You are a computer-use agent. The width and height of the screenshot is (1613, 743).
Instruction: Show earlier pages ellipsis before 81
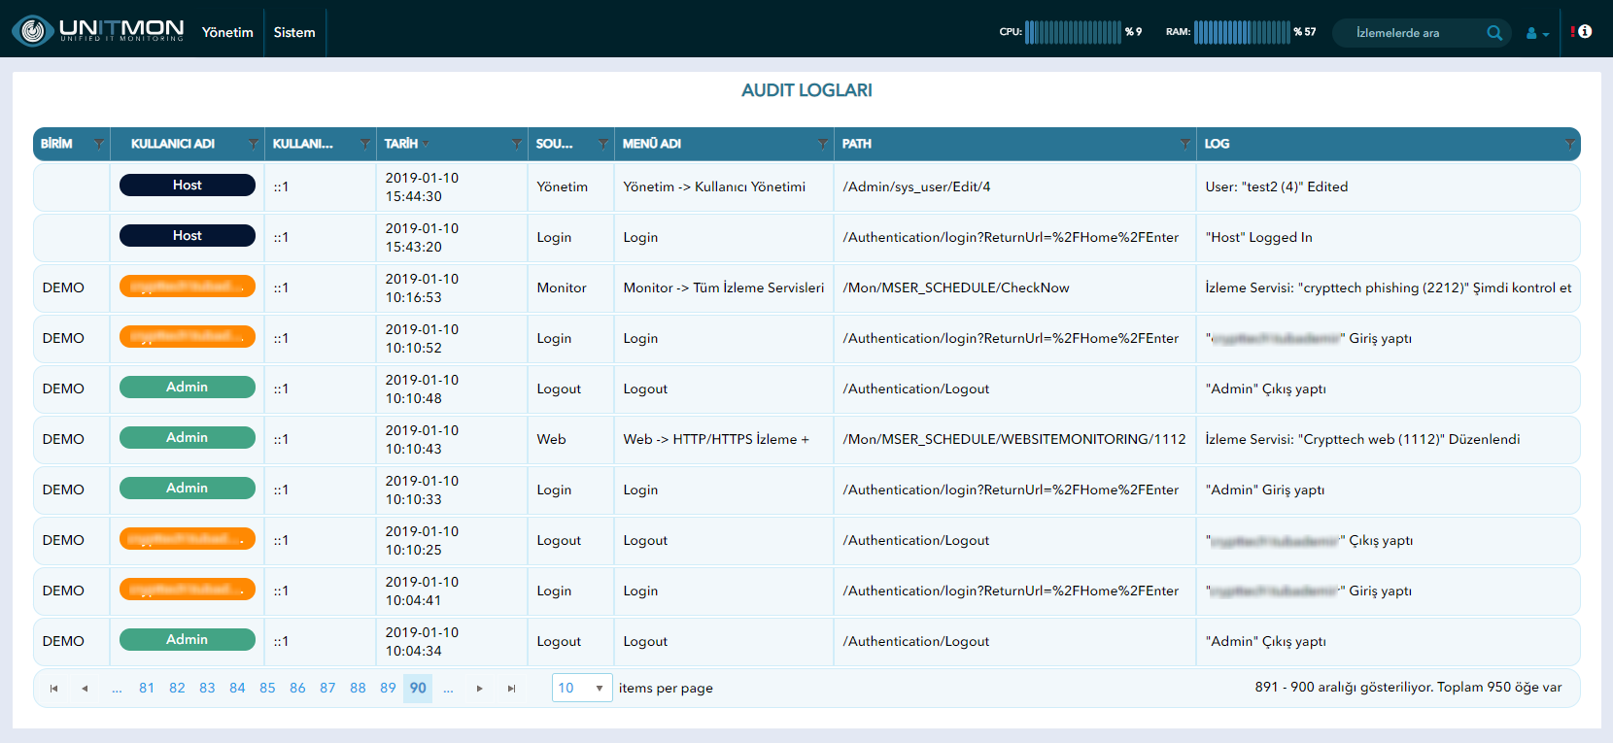tap(117, 688)
